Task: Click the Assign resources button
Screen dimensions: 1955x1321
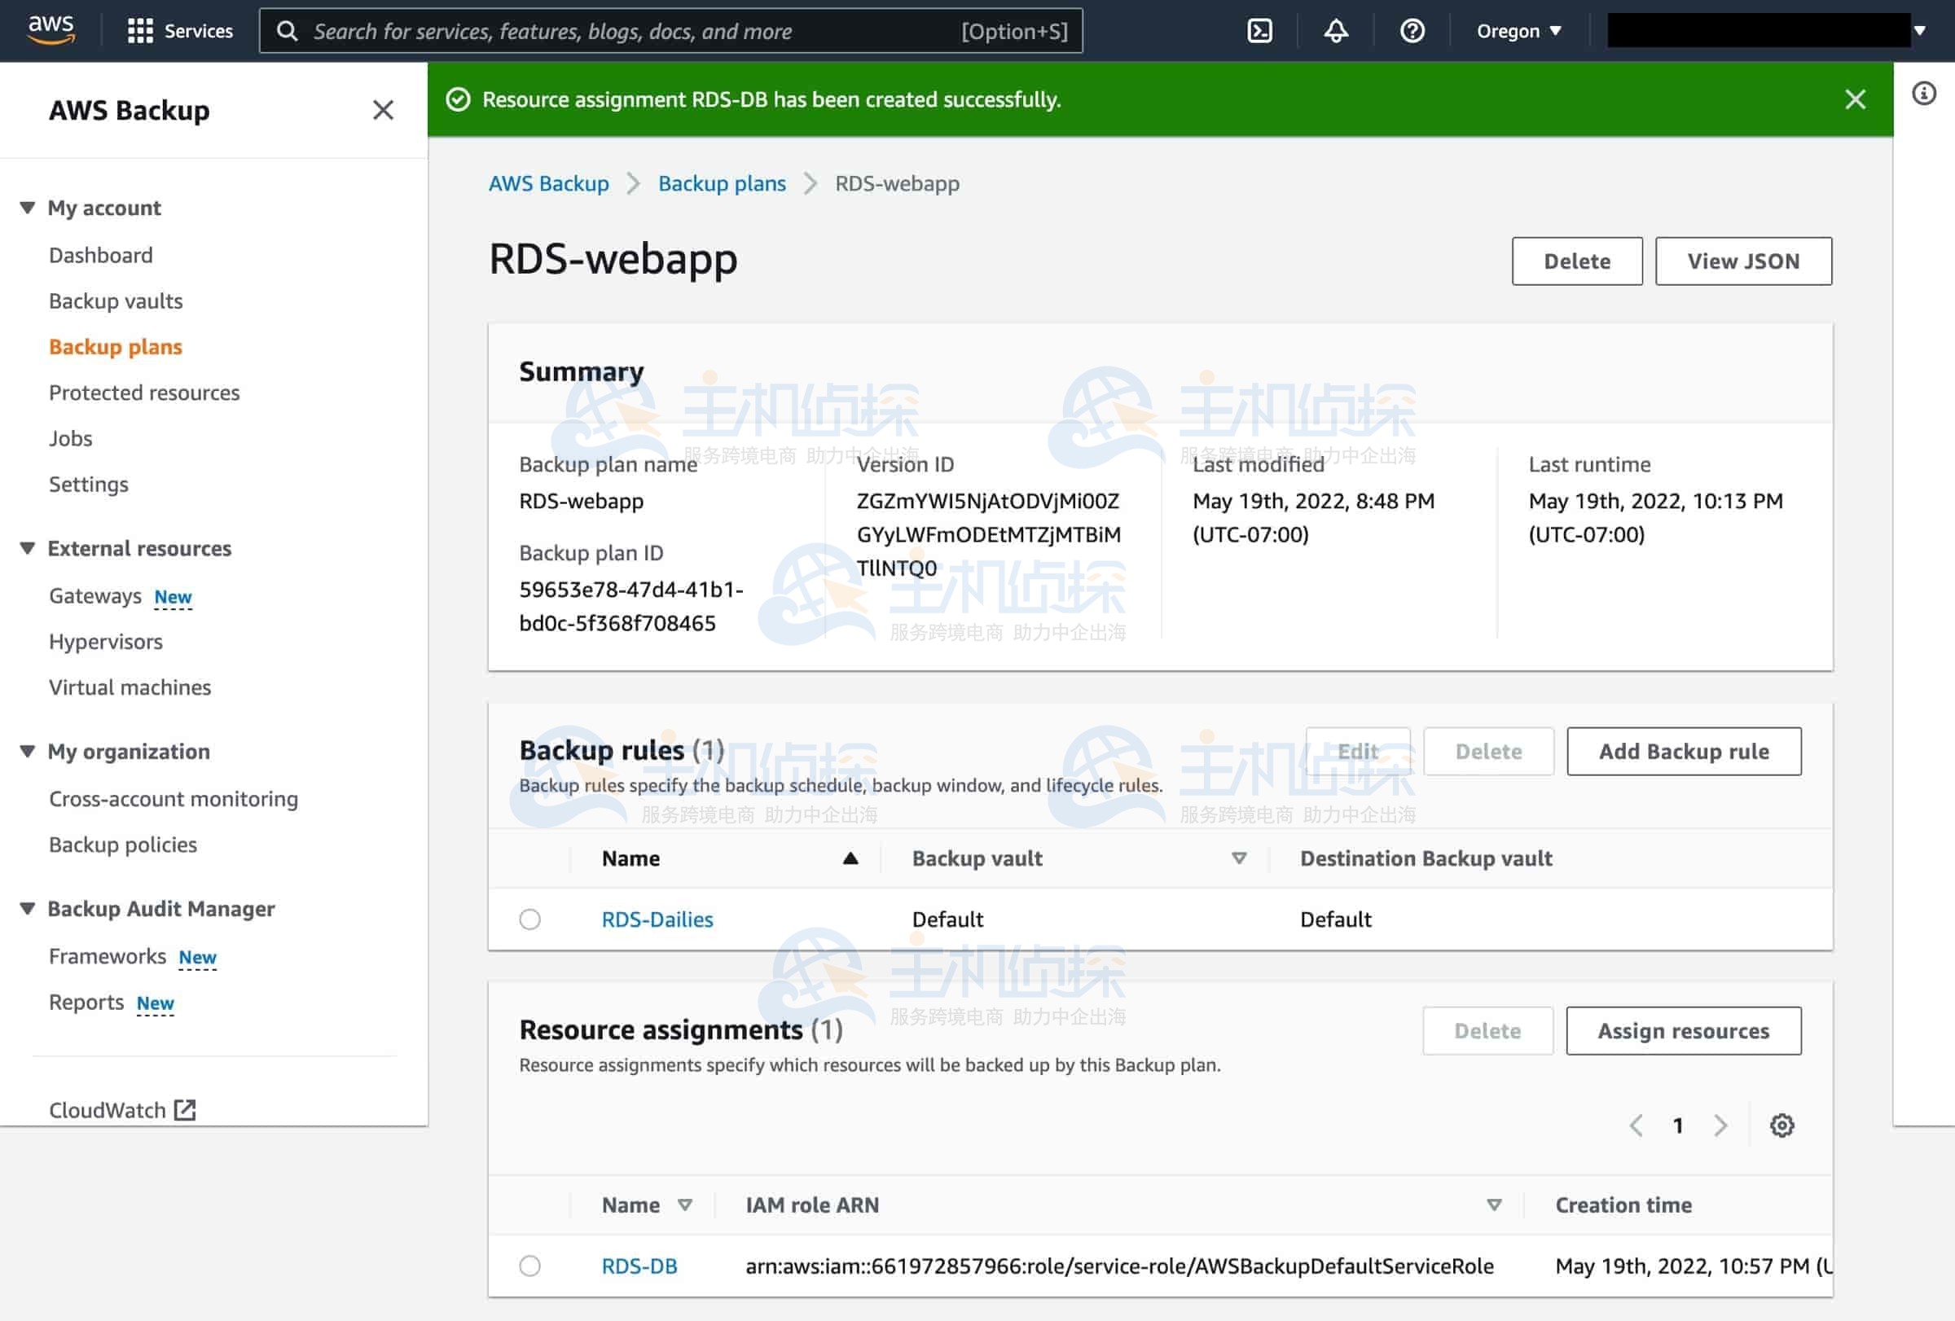Action: coord(1682,1031)
